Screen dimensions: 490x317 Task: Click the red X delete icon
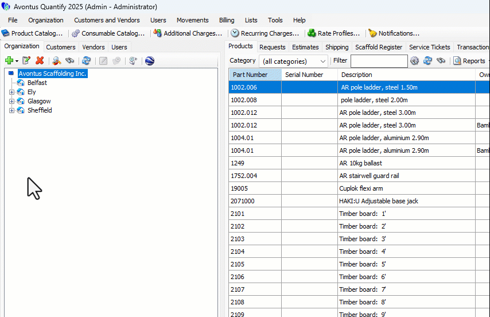(40, 60)
